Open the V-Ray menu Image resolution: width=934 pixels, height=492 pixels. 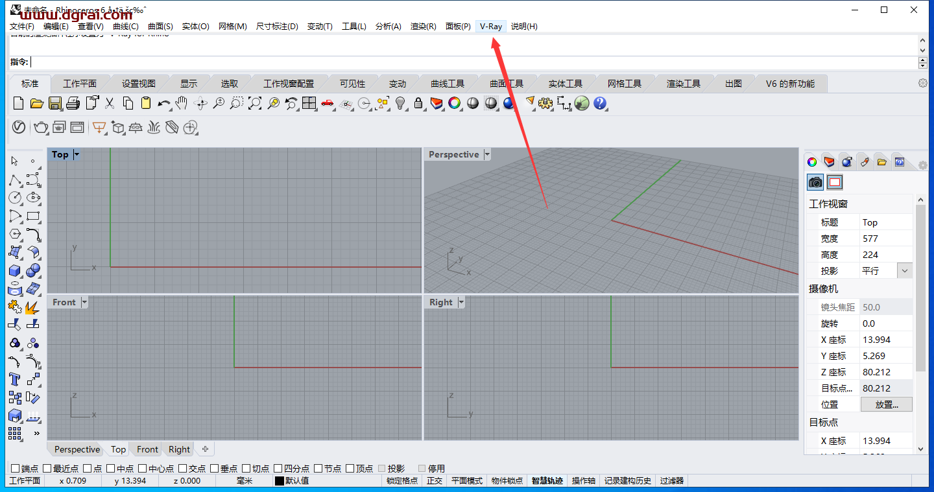click(x=490, y=27)
